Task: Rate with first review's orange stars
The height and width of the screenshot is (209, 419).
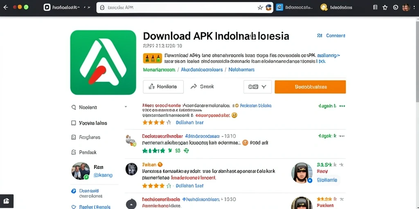Action: tap(157, 122)
